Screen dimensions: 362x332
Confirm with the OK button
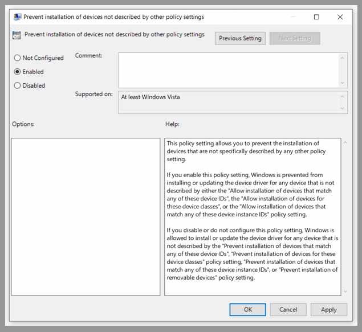point(248,309)
